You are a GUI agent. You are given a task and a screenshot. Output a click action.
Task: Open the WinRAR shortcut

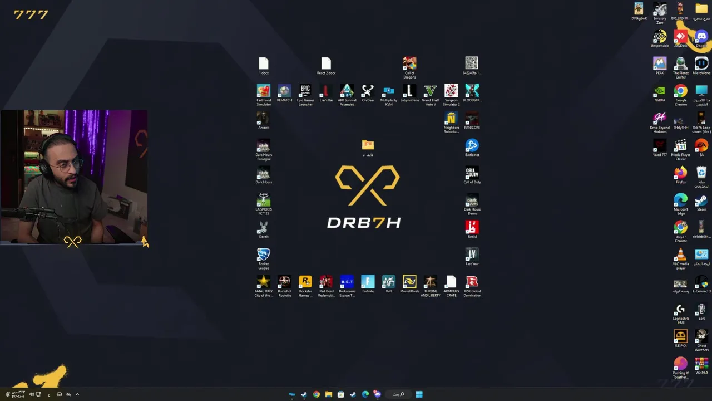point(701,366)
